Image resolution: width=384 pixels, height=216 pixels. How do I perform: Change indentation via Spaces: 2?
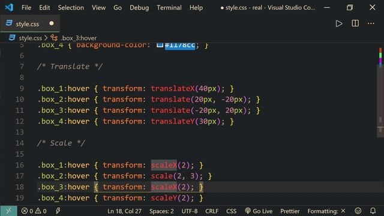click(161, 211)
